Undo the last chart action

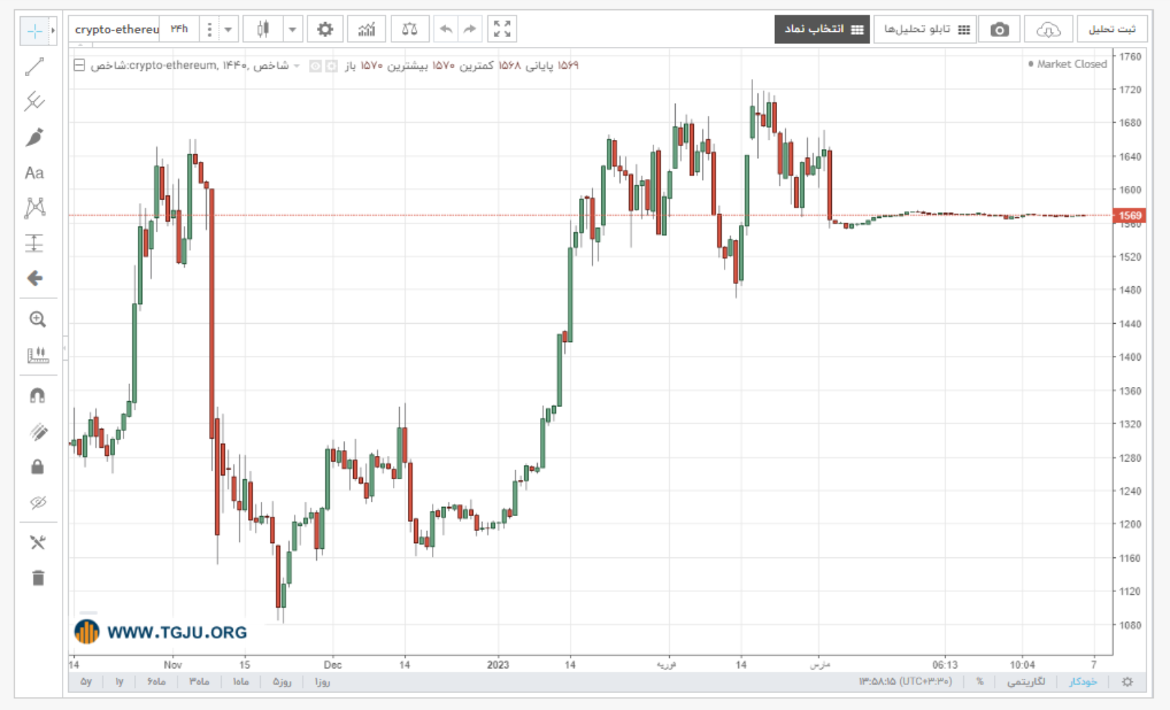(x=445, y=29)
